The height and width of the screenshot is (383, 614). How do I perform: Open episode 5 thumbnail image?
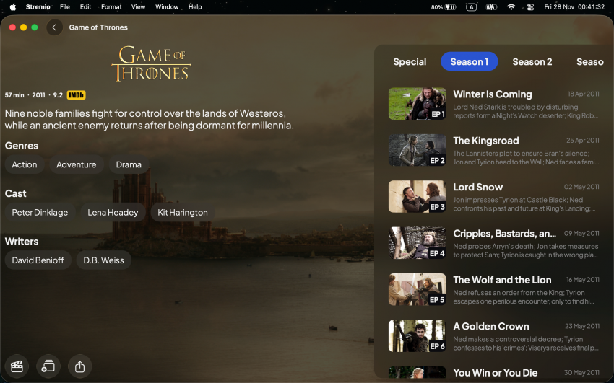coord(417,289)
